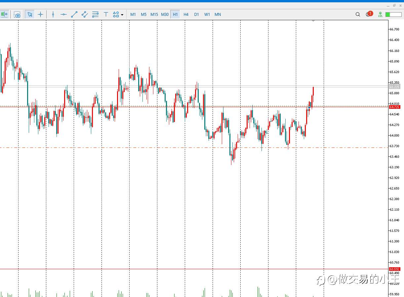Minimize the trading terminal window

388,6
